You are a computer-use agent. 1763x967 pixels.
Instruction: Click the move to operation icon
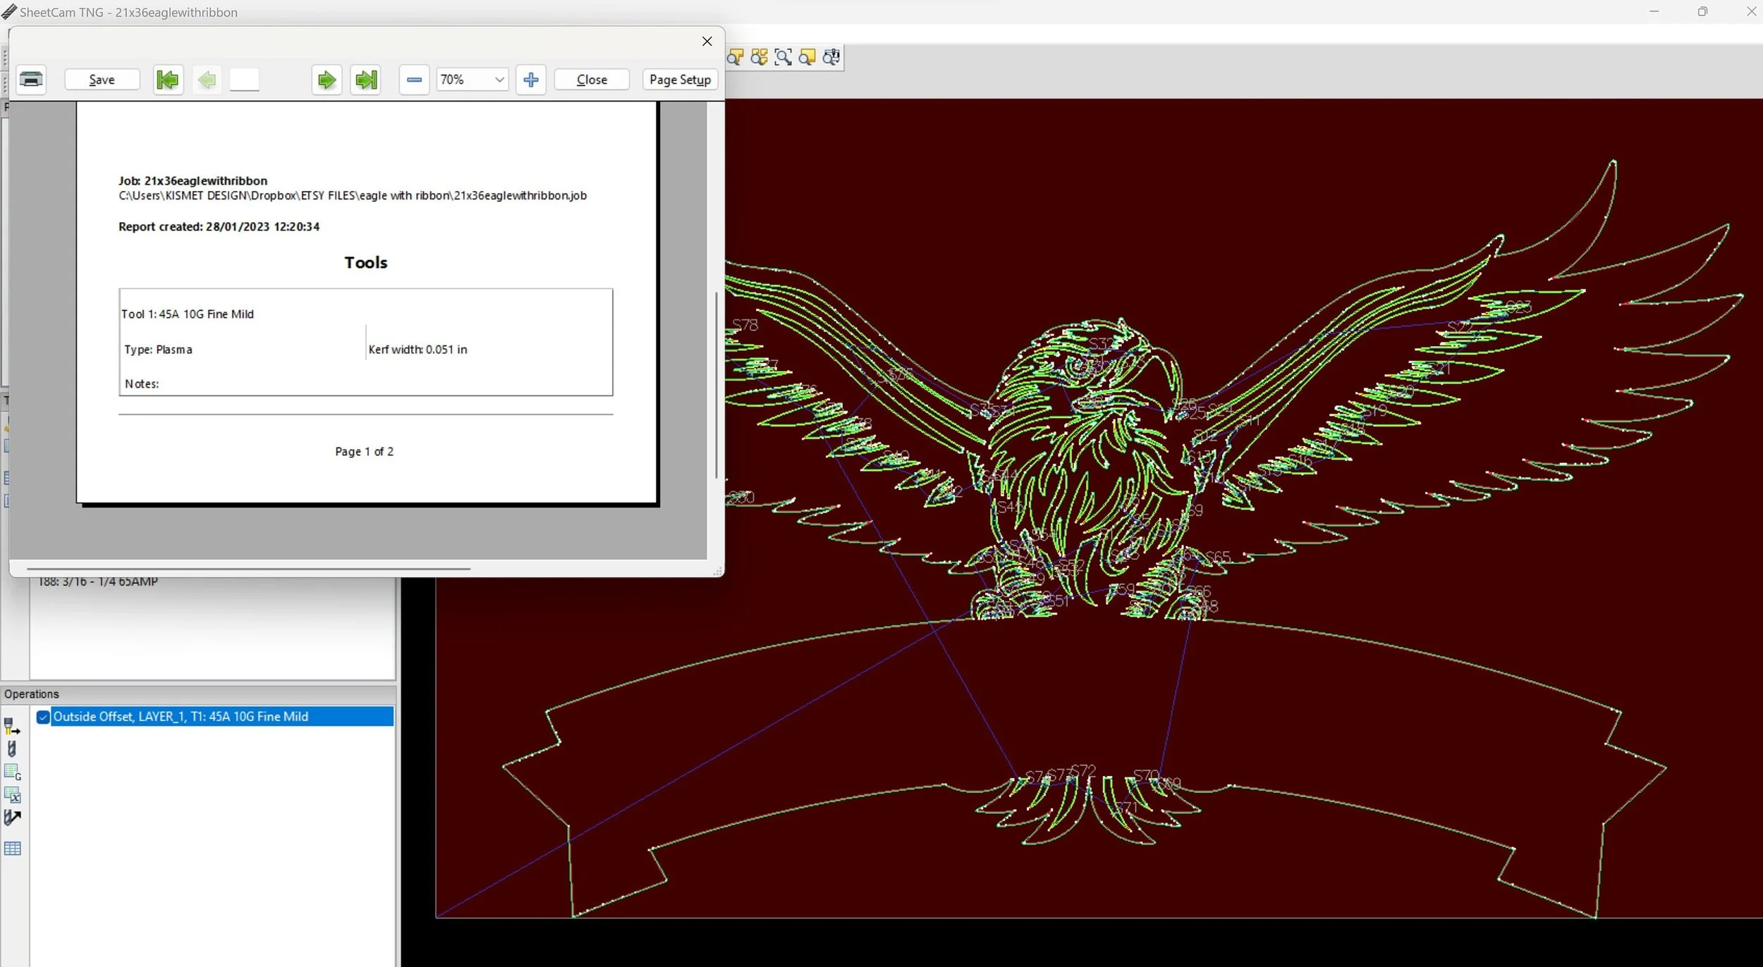tap(13, 818)
